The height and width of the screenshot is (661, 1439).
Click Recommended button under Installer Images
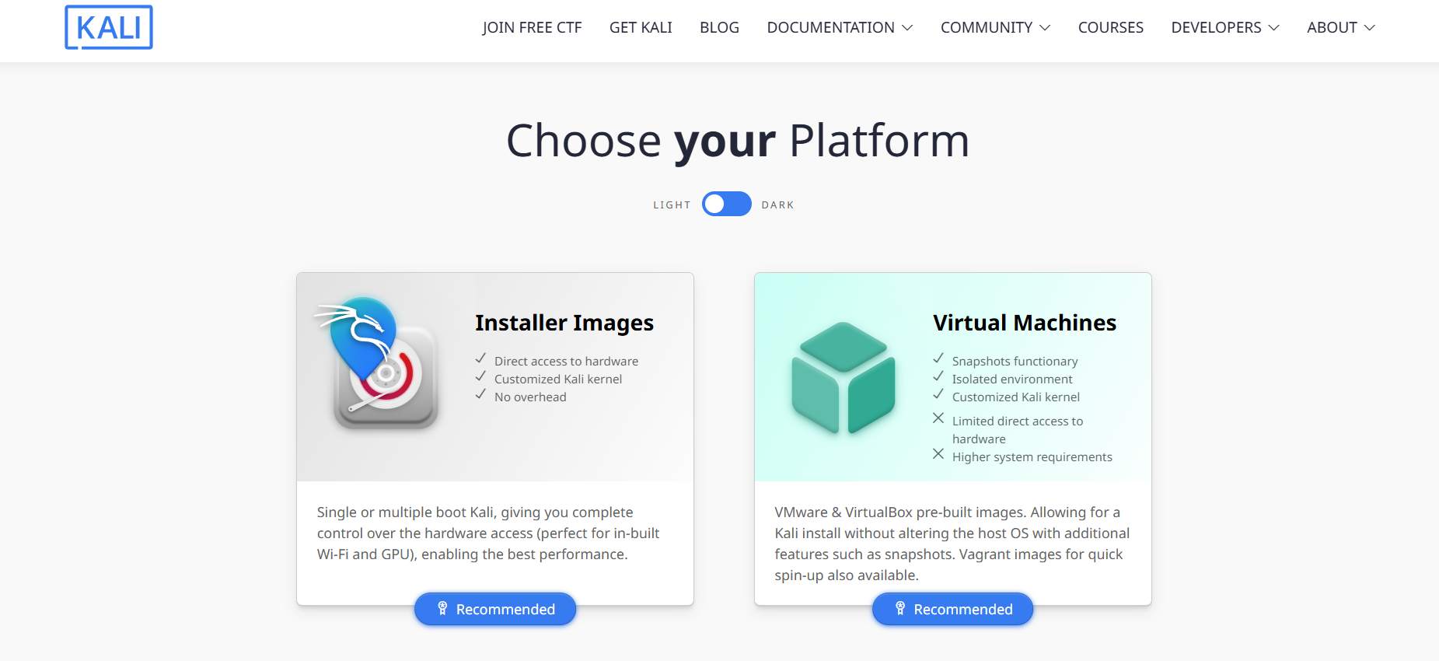(x=495, y=609)
